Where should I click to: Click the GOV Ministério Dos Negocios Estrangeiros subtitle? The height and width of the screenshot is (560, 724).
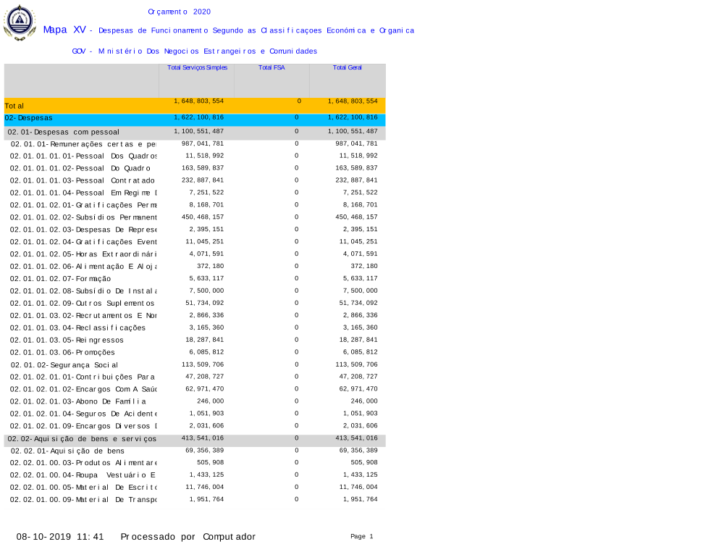194,51
